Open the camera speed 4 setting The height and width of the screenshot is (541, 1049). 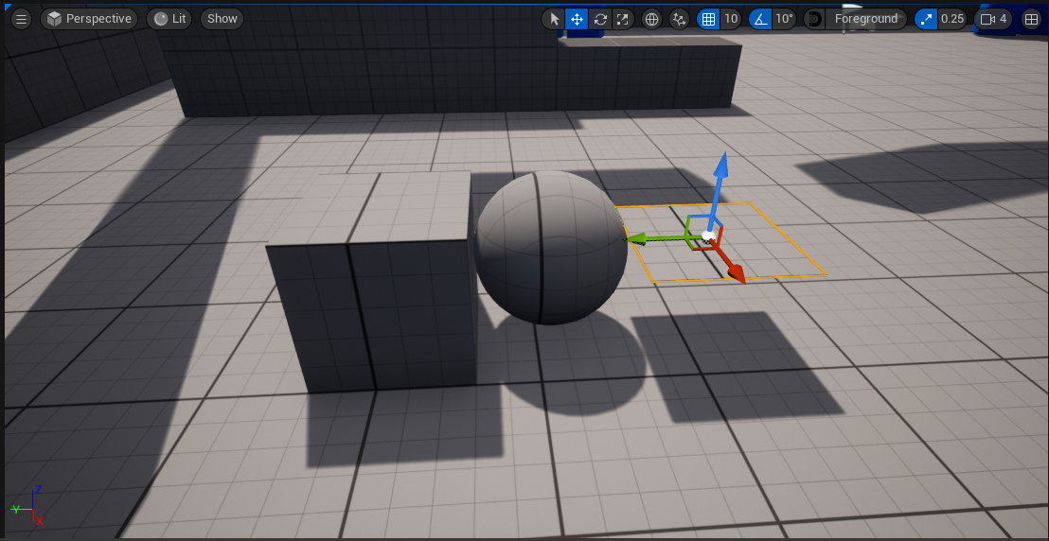coord(993,19)
